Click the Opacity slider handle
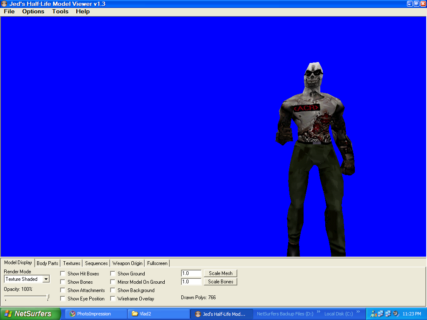This screenshot has width=427, height=320. (x=48, y=297)
